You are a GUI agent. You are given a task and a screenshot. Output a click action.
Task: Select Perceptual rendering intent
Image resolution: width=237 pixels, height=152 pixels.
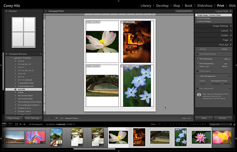coord(216,84)
